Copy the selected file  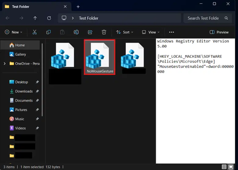click(49, 32)
